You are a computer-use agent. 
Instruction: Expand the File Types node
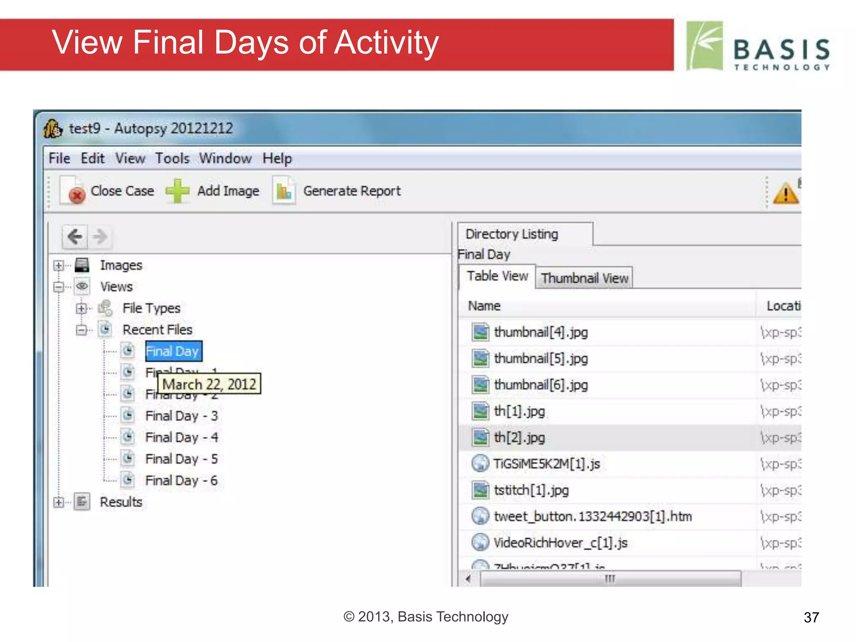(82, 308)
